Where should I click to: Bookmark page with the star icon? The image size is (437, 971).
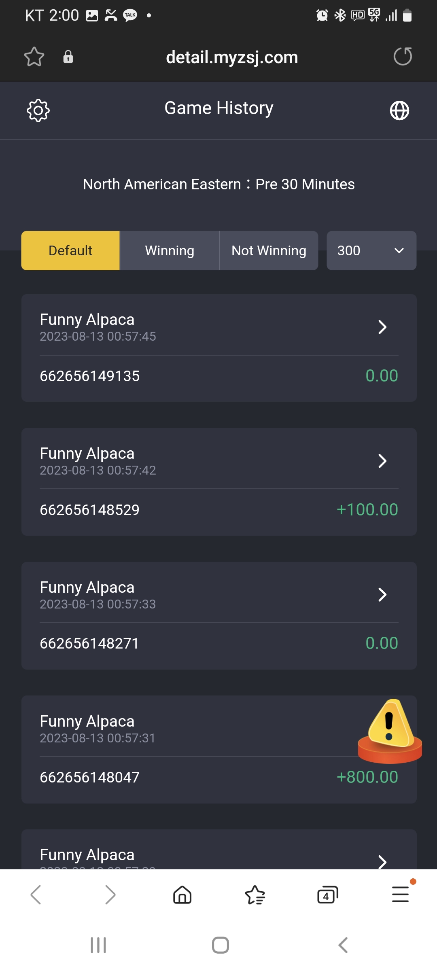coord(34,57)
